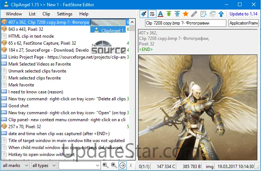Click the underlined letter A toolbar icon
Viewport: 261px width, 171px height.
pyautogui.click(x=160, y=14)
